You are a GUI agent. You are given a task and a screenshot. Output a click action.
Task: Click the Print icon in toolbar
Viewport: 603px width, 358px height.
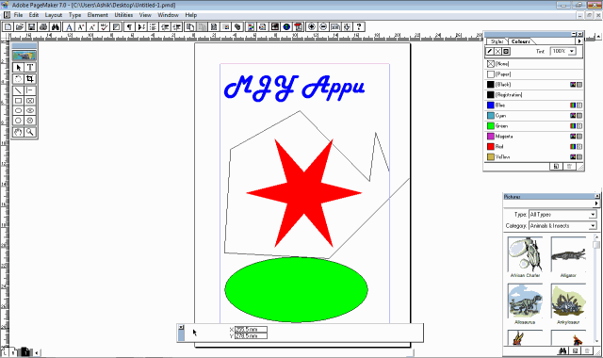point(43,26)
